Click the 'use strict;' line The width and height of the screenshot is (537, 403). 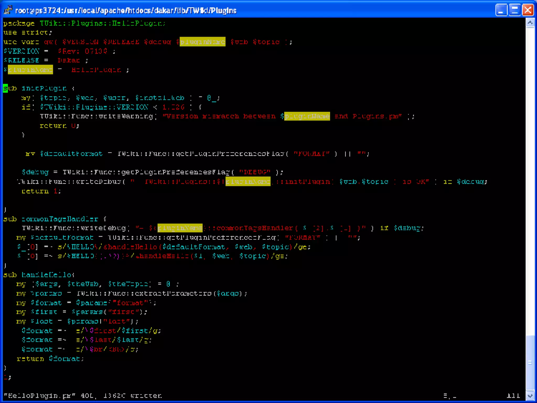(x=28, y=33)
